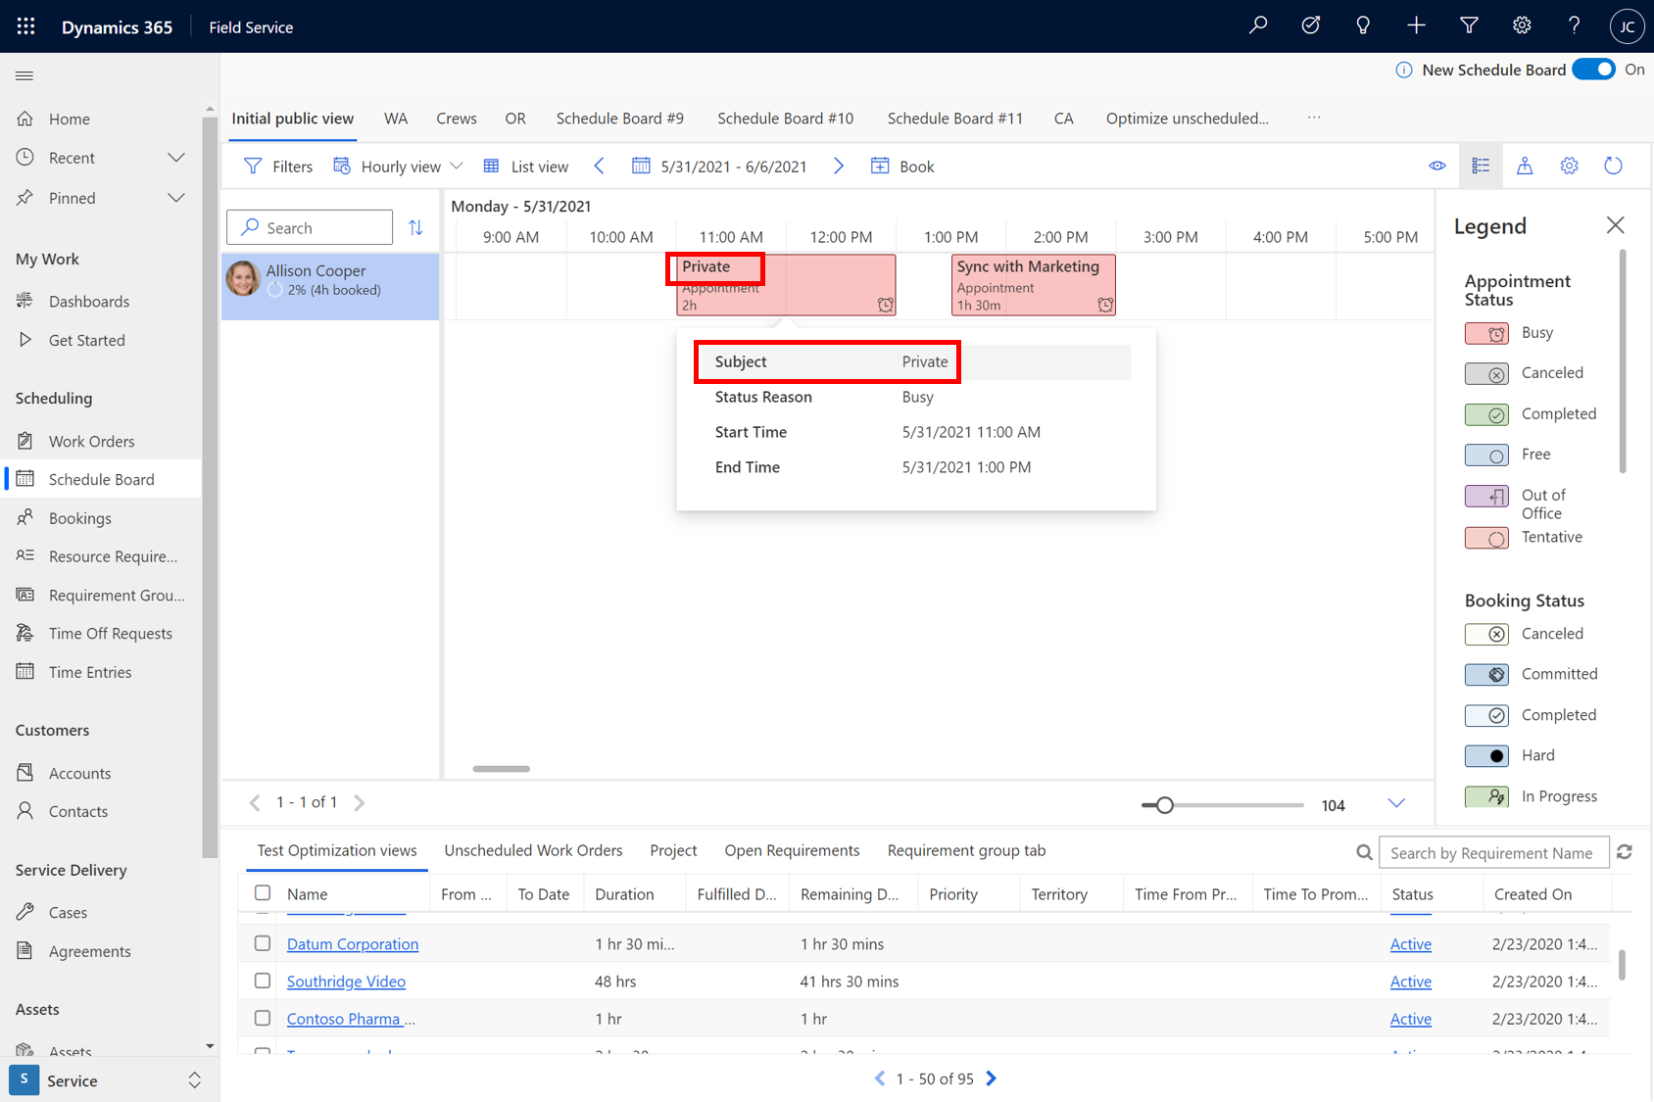Sort by Priority column header
The height and width of the screenshot is (1102, 1654).
[953, 893]
